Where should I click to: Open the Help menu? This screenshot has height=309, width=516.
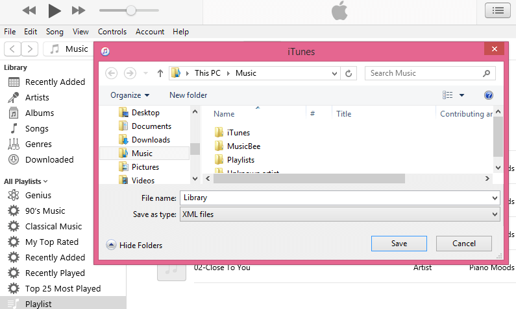coord(180,32)
